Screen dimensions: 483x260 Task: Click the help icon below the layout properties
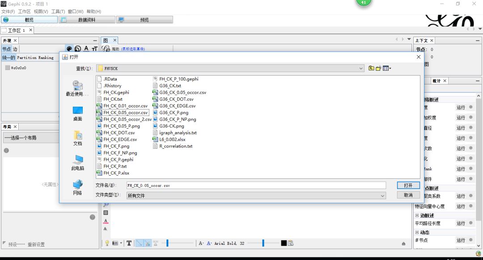click(x=93, y=217)
